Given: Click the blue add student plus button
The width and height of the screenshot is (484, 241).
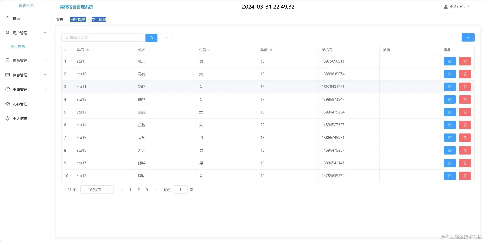Looking at the screenshot, I should tap(468, 37).
